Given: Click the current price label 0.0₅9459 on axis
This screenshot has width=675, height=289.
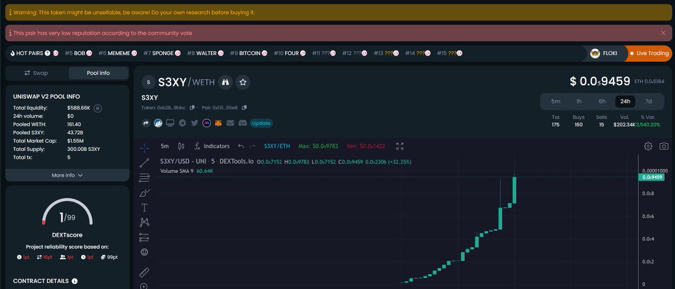Looking at the screenshot, I should 651,177.
